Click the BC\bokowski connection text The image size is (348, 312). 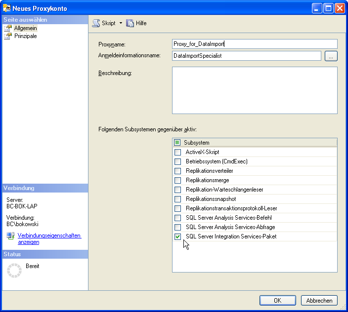click(x=22, y=224)
